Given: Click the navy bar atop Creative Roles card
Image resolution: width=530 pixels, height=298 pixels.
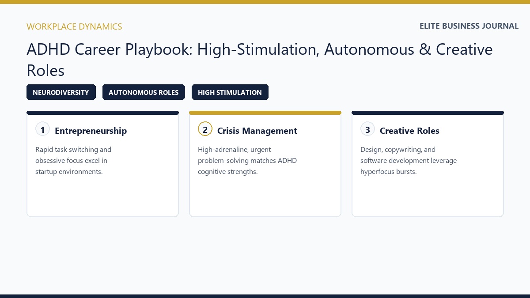Looking at the screenshot, I should [428, 113].
